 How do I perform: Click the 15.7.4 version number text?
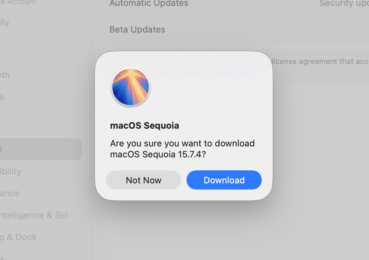[190, 154]
